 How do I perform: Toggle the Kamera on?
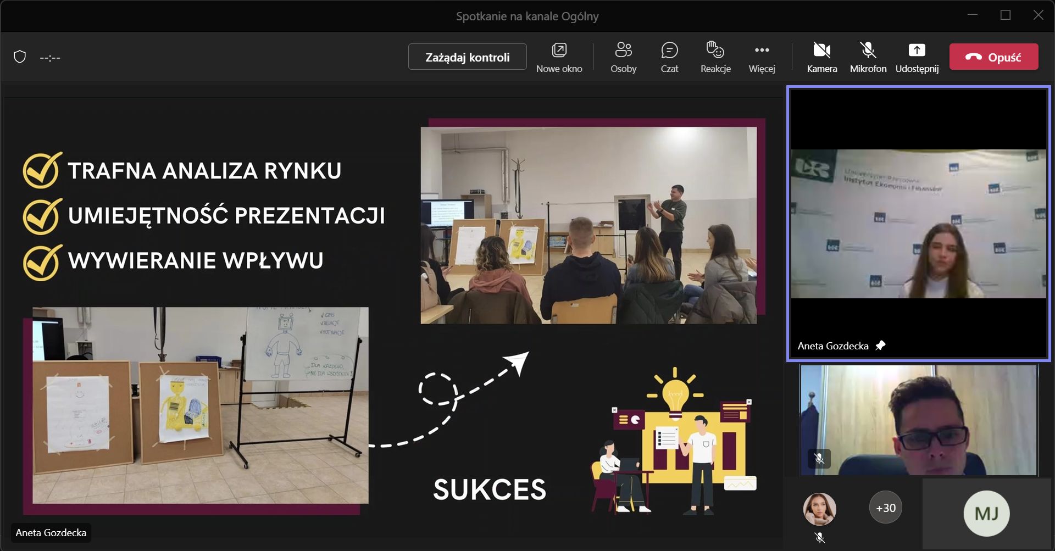click(x=821, y=57)
